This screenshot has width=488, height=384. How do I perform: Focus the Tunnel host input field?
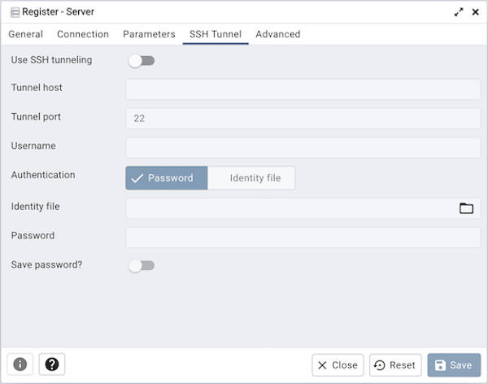(x=303, y=89)
